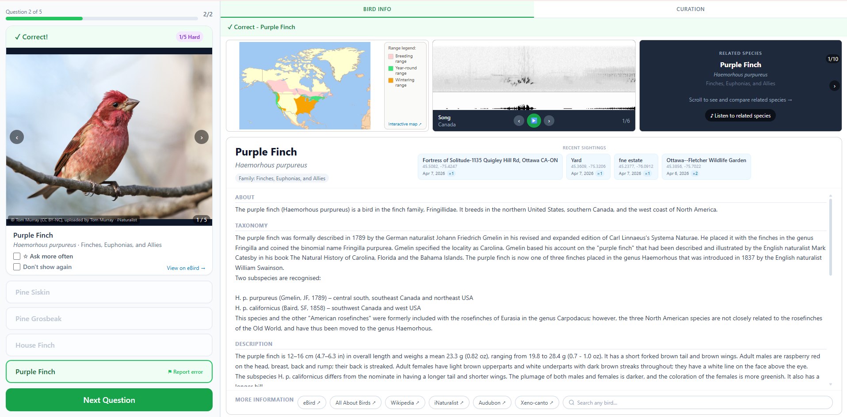Viewport: 847px width, 417px height.
Task: Go back to previous song recording
Action: click(519, 121)
